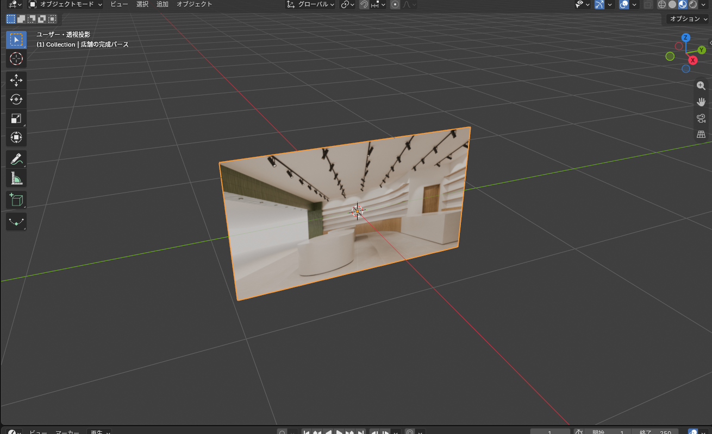Image resolution: width=712 pixels, height=434 pixels.
Task: Choose the invert selection mode icon
Action: click(x=42, y=19)
